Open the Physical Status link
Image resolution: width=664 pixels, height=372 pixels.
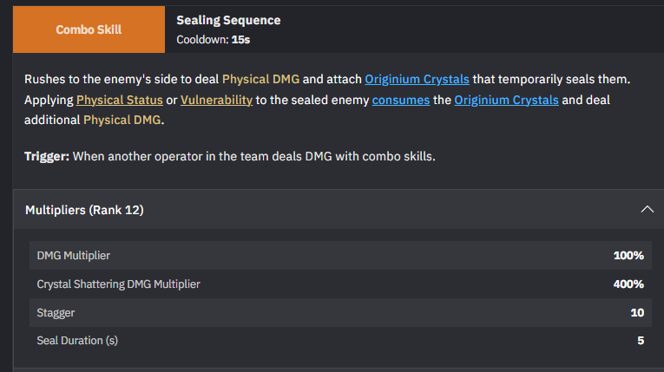[119, 100]
